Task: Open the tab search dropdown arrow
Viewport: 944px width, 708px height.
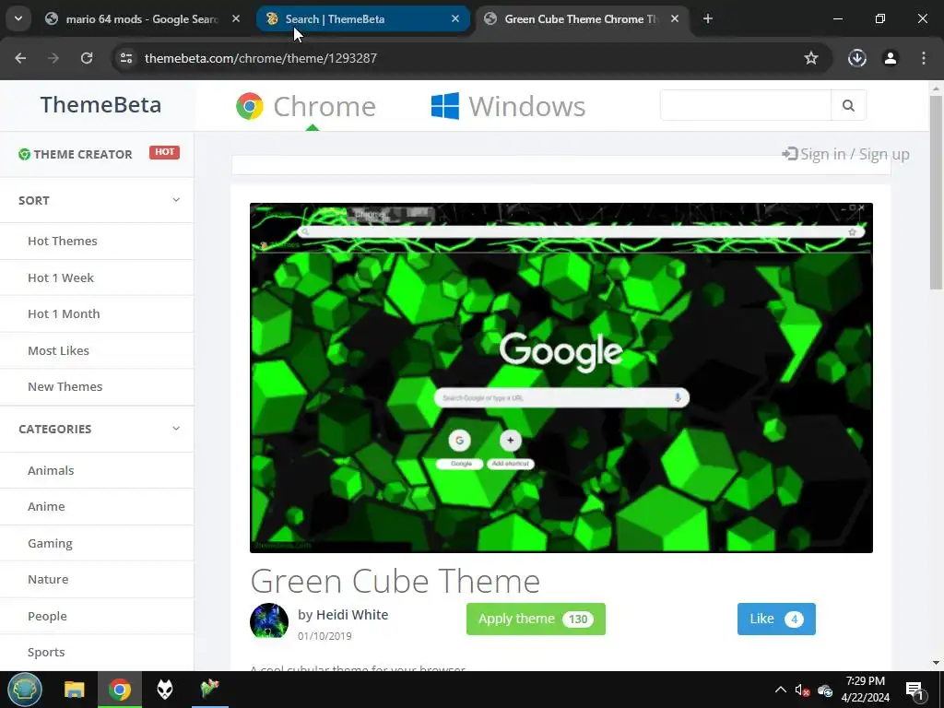Action: pyautogui.click(x=18, y=18)
